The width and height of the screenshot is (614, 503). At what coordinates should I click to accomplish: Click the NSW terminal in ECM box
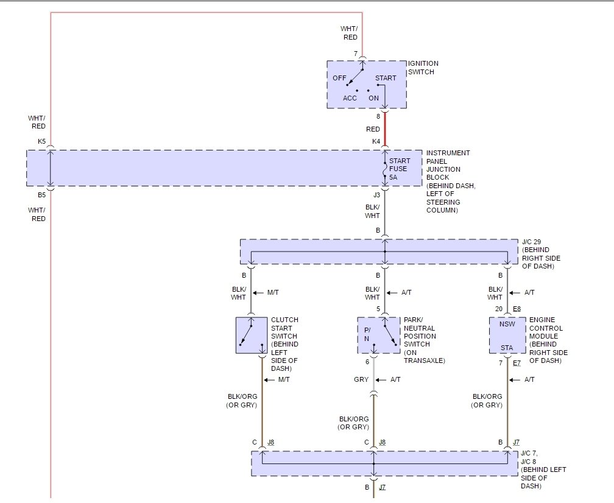click(507, 324)
